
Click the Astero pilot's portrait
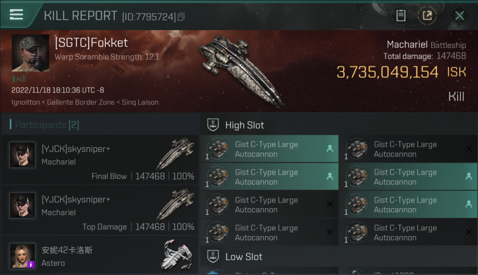(22, 256)
